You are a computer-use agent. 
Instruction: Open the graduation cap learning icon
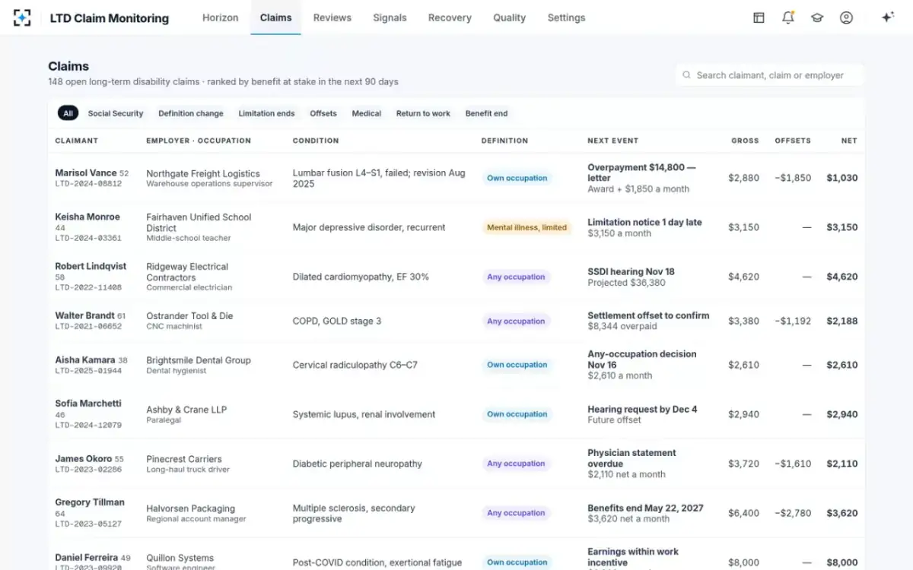pyautogui.click(x=817, y=17)
